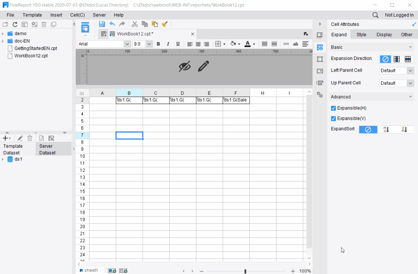Toggle the hidden-eye visibility icon
The height and width of the screenshot is (274, 418).
pos(184,67)
